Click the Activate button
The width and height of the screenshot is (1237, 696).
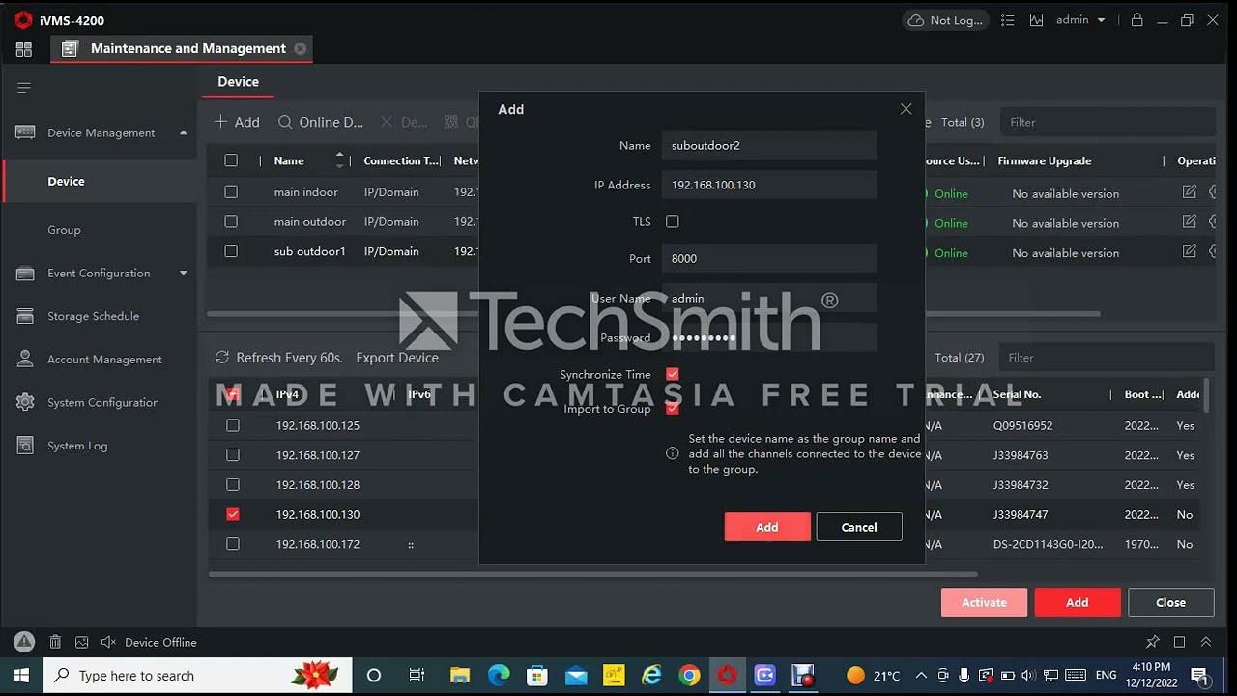[x=984, y=602]
